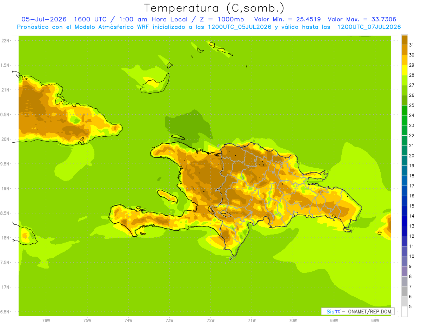Pick the colorbar swatch between 30 and 31
The width and height of the screenshot is (421, 325).
[405, 50]
